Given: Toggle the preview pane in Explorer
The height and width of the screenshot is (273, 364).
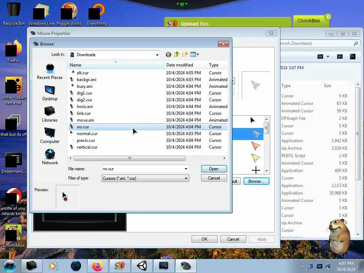Looking at the screenshot, I should [x=339, y=57].
